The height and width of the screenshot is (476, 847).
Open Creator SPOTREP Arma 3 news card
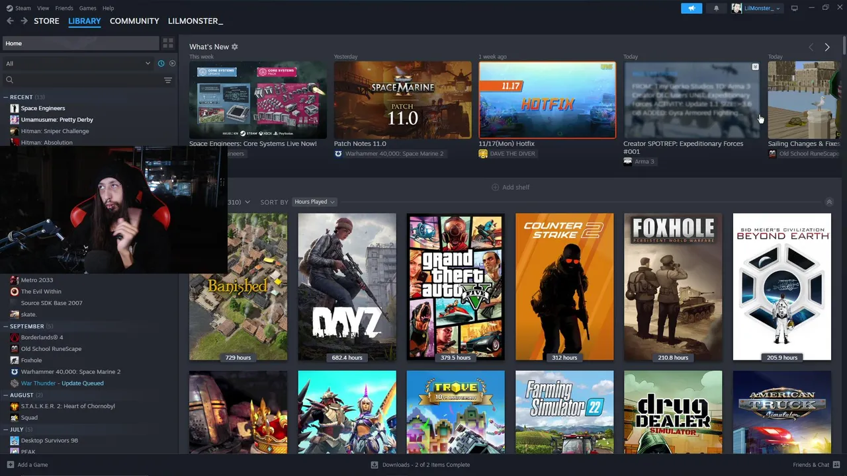pyautogui.click(x=691, y=100)
